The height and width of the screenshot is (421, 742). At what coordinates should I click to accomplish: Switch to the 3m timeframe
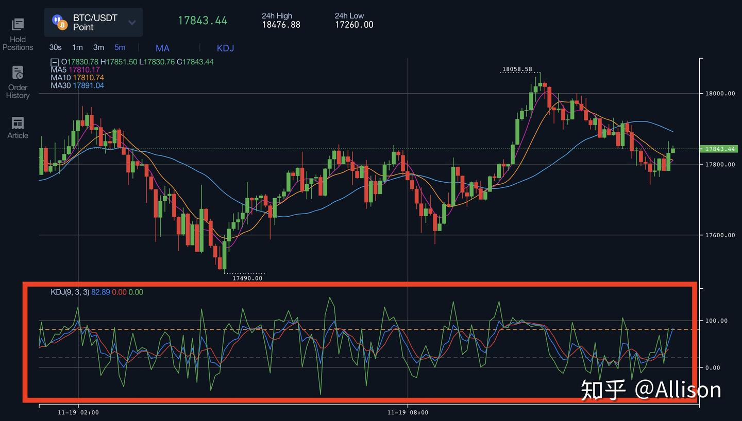98,47
